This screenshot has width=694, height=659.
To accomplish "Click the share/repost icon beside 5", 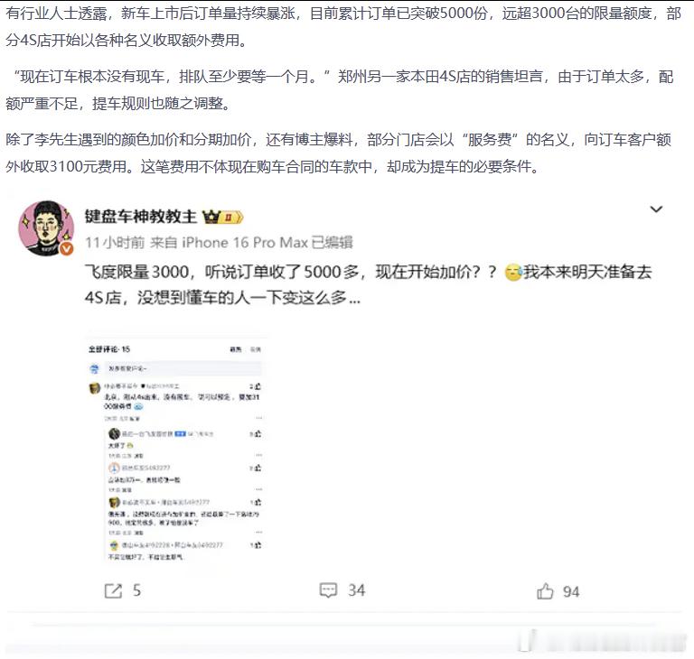I will [x=113, y=591].
